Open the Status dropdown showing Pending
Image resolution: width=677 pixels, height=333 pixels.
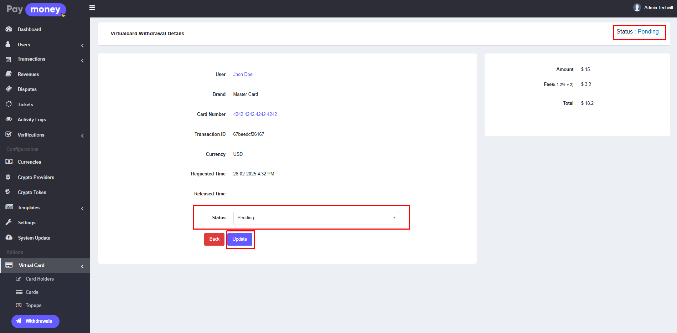pyautogui.click(x=316, y=218)
